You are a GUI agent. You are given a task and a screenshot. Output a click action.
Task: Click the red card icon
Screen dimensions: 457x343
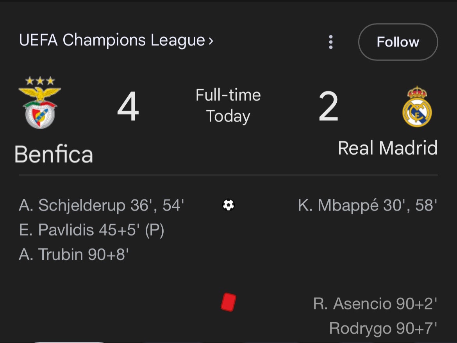228,302
